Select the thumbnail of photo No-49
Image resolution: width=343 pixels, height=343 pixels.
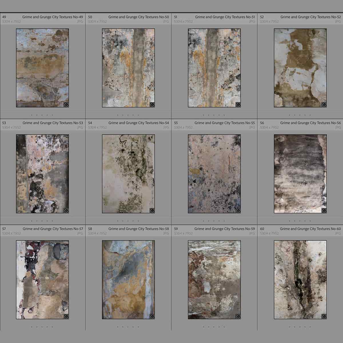tap(43, 67)
